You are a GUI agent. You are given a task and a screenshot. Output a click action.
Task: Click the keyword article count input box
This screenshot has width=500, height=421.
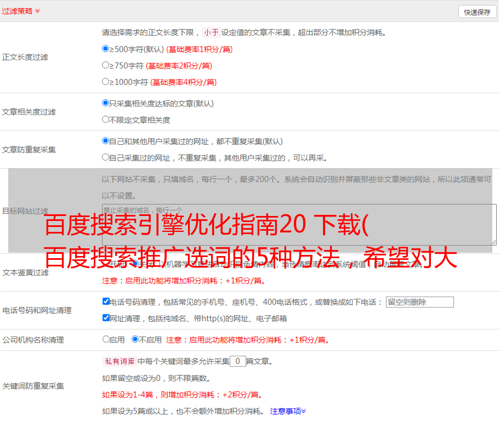[x=237, y=361]
